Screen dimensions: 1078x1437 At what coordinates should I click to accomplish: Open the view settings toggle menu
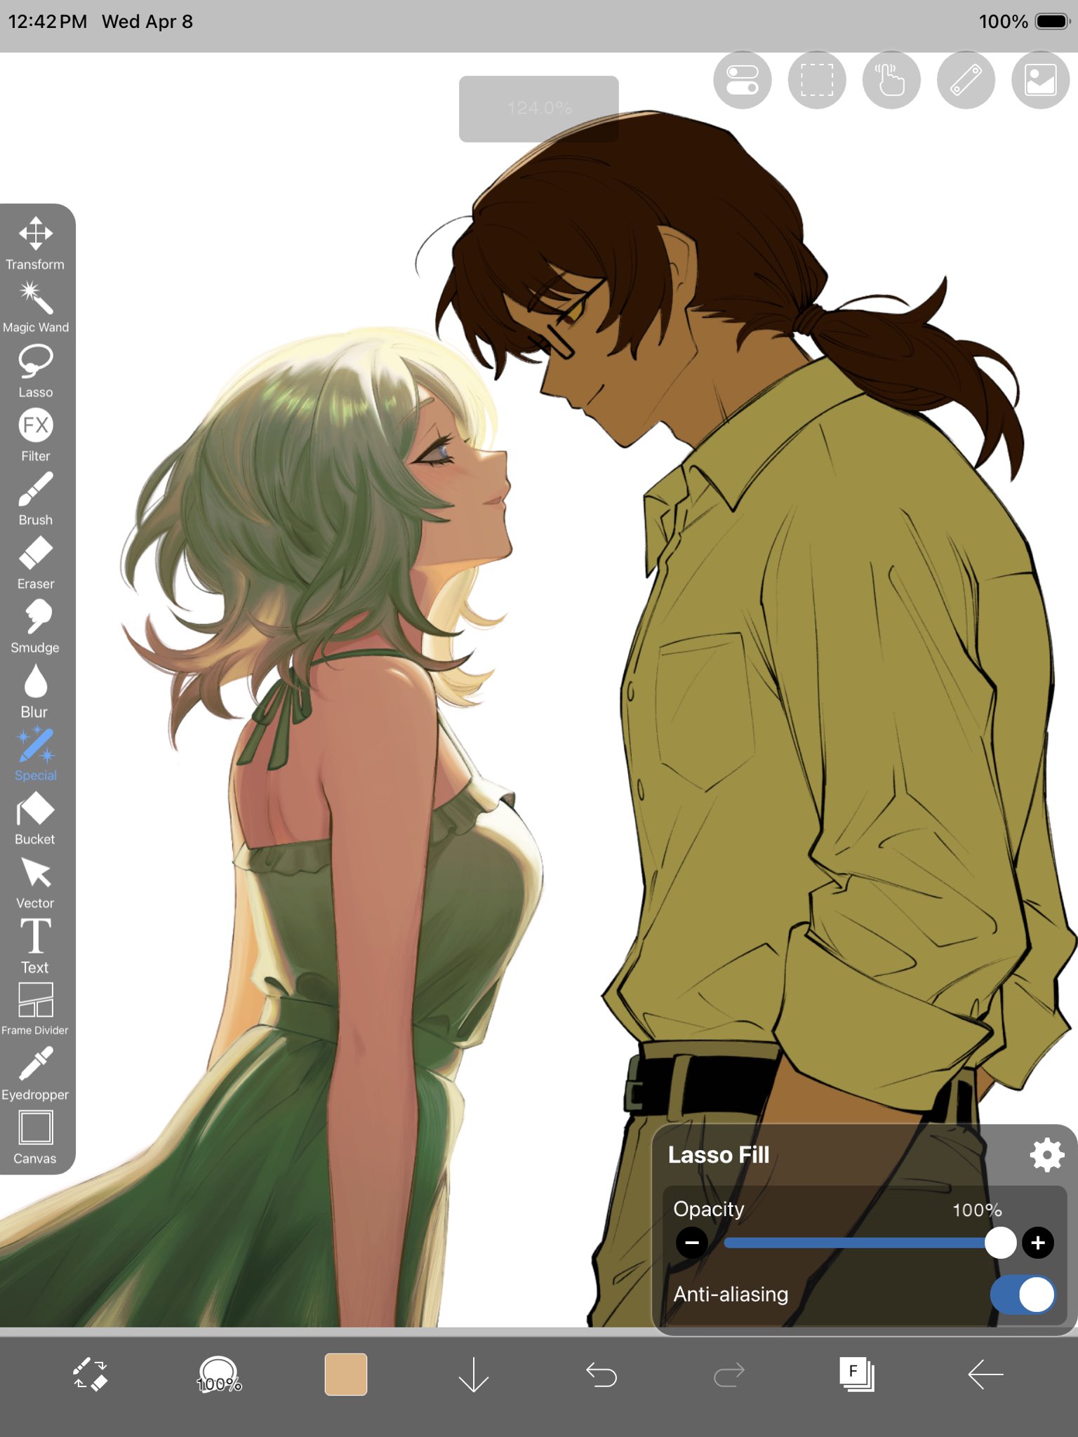click(x=743, y=80)
